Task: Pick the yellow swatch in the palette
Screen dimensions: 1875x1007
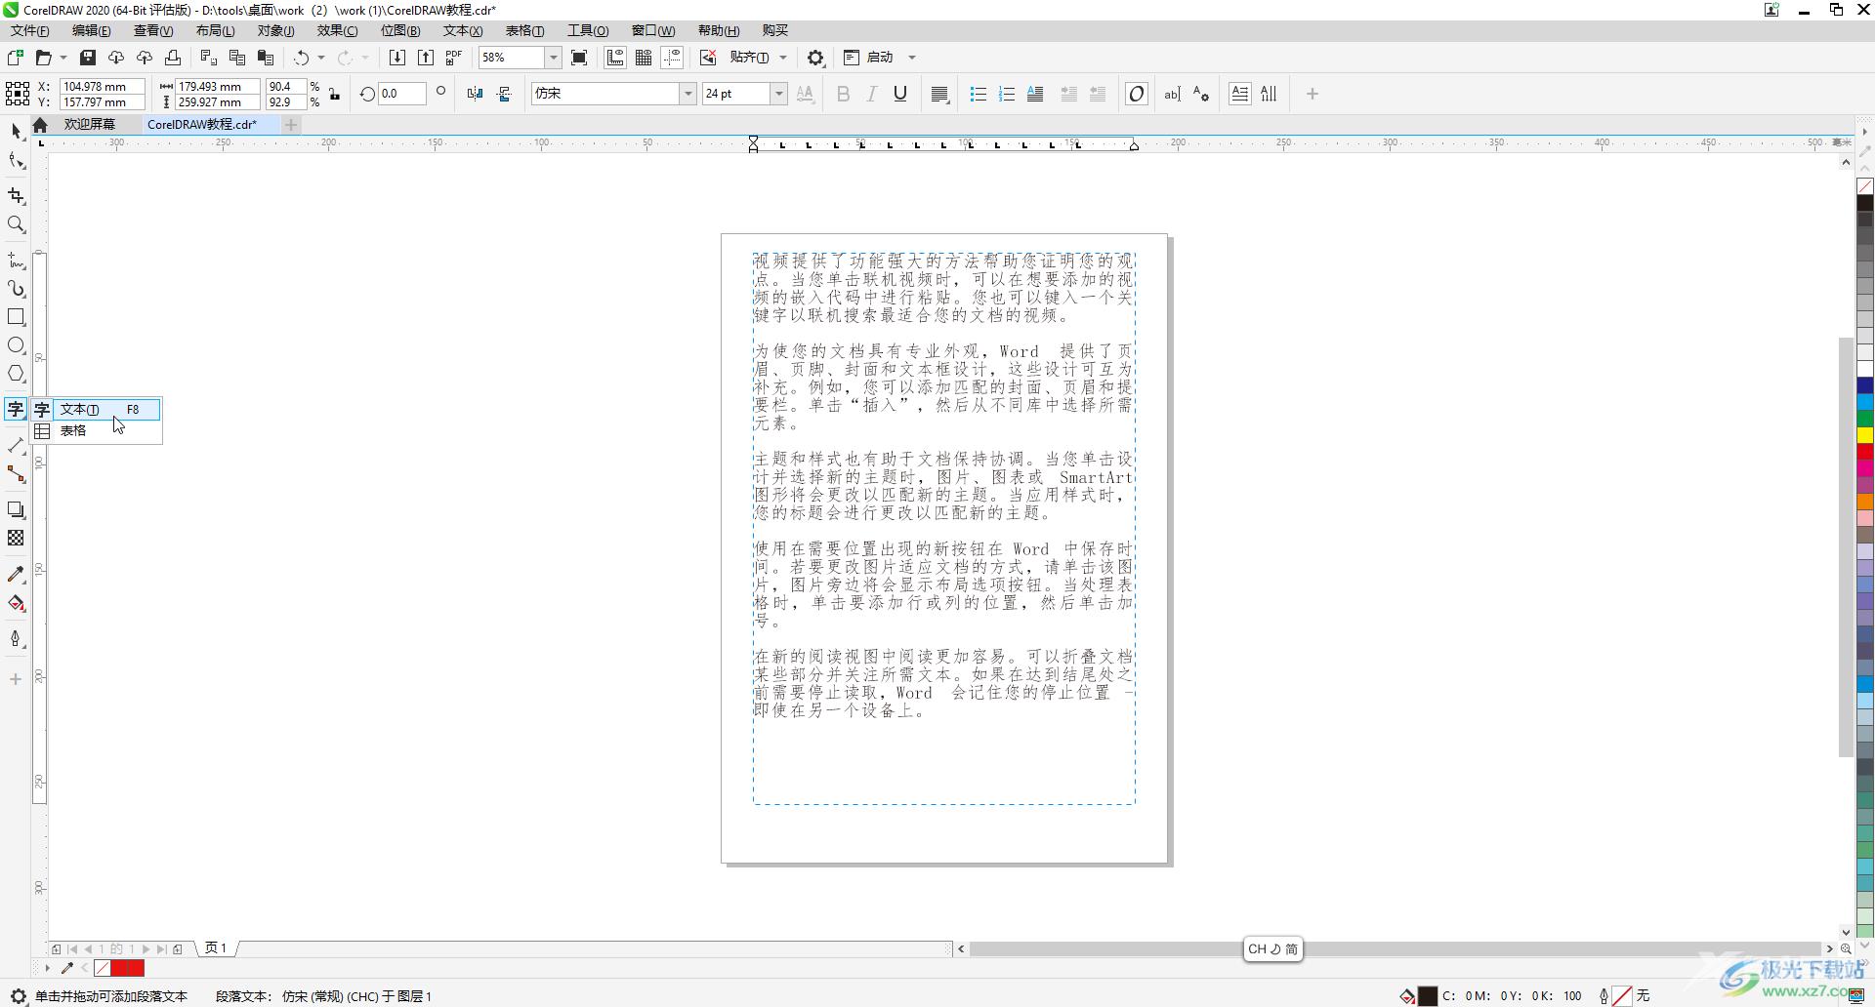Action: click(x=1865, y=434)
